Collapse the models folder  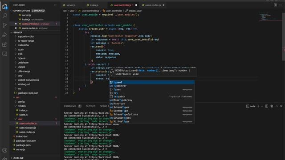[22, 106]
